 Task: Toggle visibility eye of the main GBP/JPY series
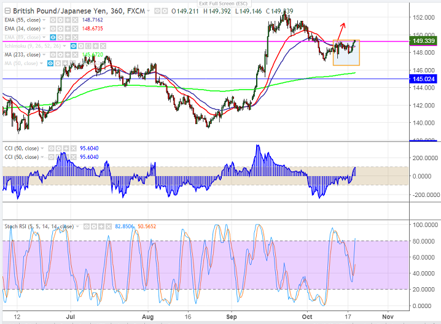click(x=157, y=11)
